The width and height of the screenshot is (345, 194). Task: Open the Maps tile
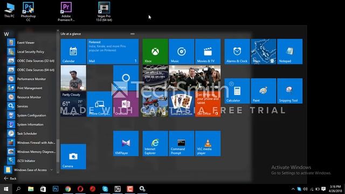(x=264, y=52)
